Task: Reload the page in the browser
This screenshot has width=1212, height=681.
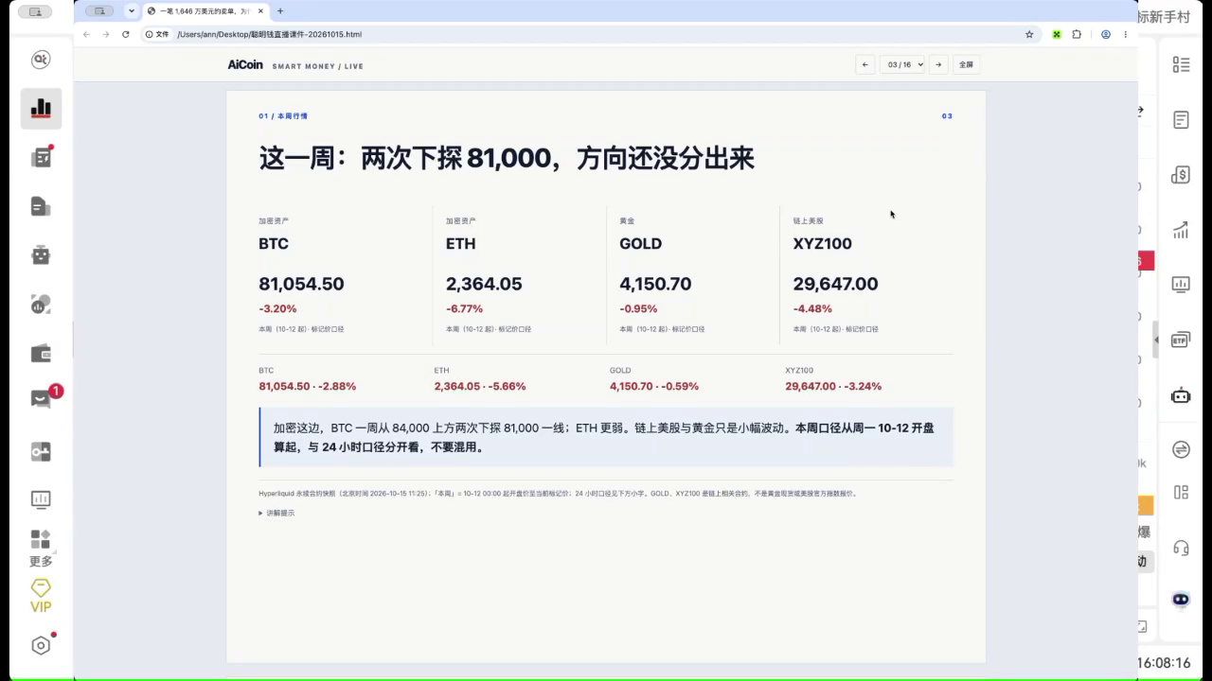Action: pyautogui.click(x=125, y=34)
